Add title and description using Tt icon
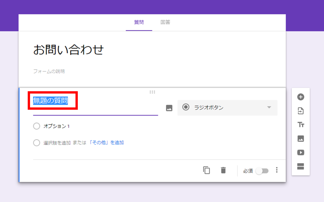This screenshot has height=202, width=324. pyautogui.click(x=301, y=125)
